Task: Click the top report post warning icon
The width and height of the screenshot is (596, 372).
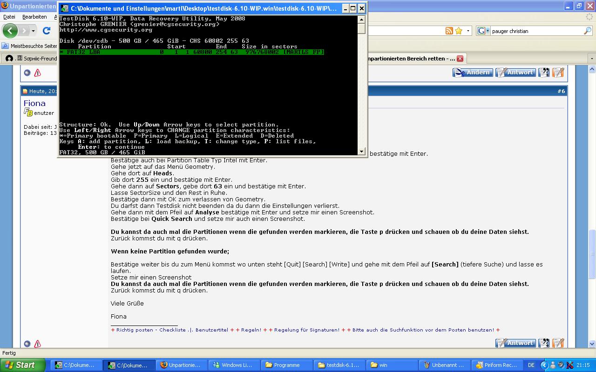Action: coord(38,73)
